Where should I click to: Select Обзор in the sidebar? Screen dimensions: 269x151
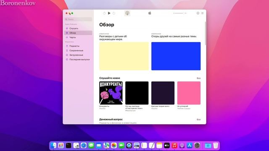click(x=78, y=33)
